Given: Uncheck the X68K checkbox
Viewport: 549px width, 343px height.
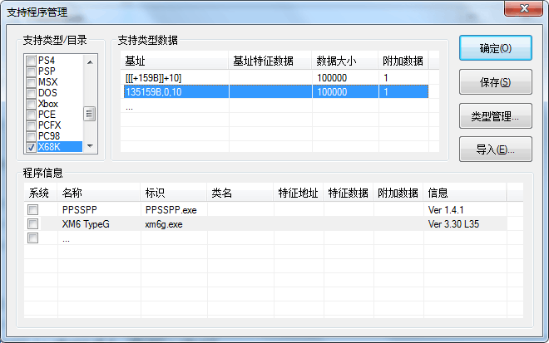Looking at the screenshot, I should [x=32, y=147].
